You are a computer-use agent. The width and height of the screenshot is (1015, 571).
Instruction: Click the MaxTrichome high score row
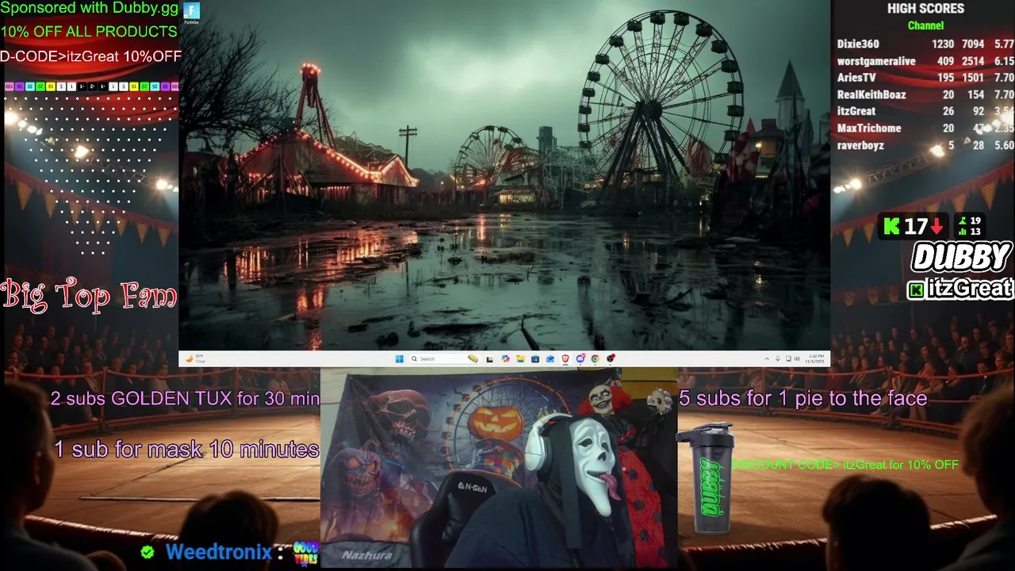pyautogui.click(x=925, y=128)
